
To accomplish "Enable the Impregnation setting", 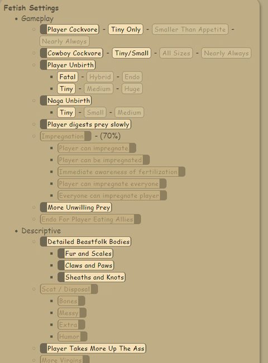I will coord(66,136).
